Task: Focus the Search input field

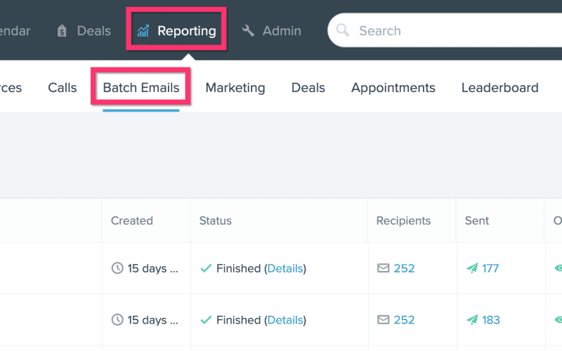Action: [x=445, y=30]
